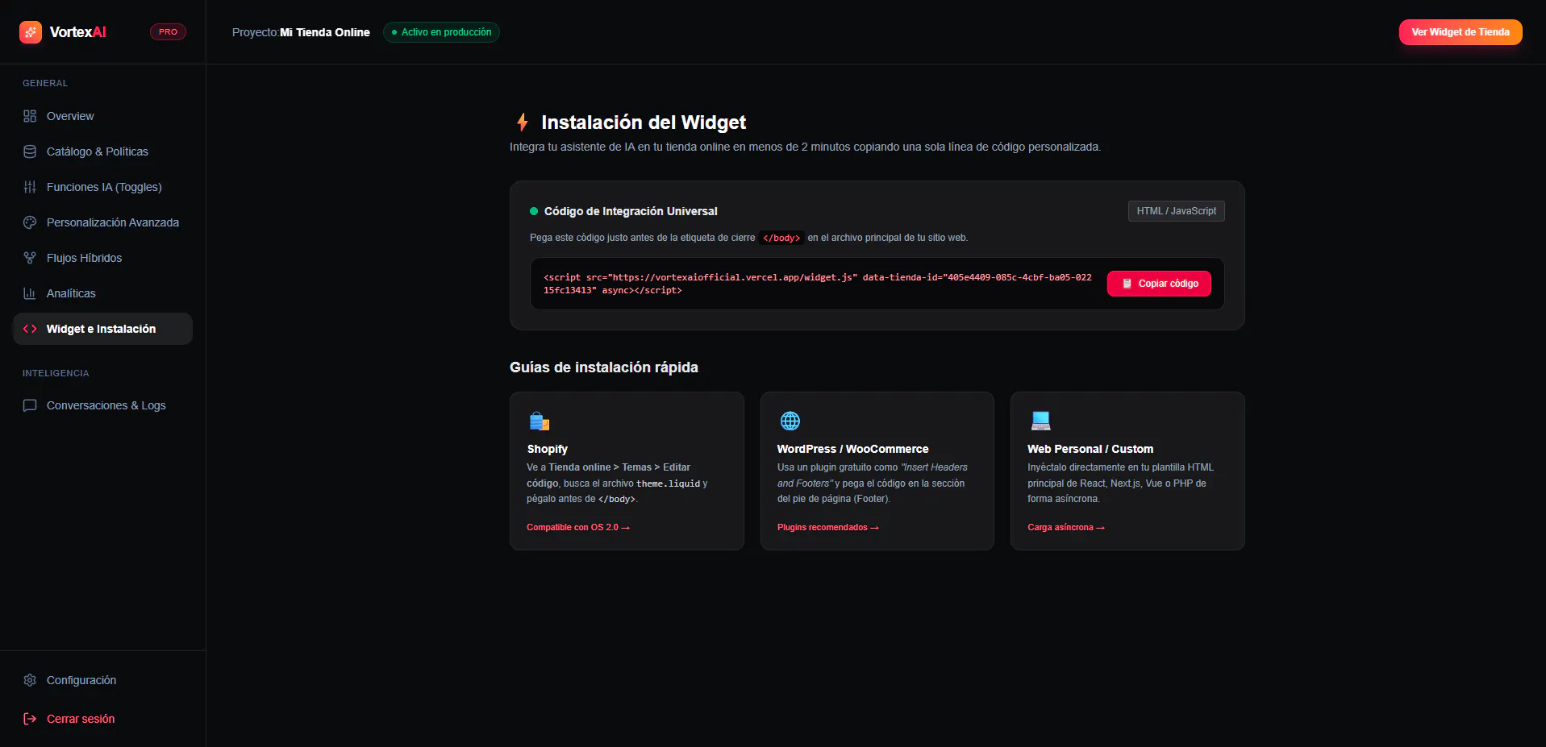Click the Cerrar sesión logout icon
The width and height of the screenshot is (1546, 747).
30,719
